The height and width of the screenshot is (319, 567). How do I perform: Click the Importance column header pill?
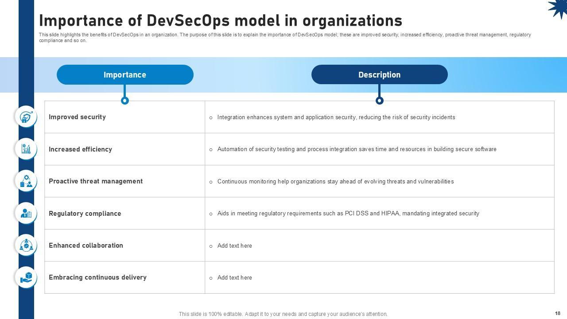pyautogui.click(x=125, y=74)
